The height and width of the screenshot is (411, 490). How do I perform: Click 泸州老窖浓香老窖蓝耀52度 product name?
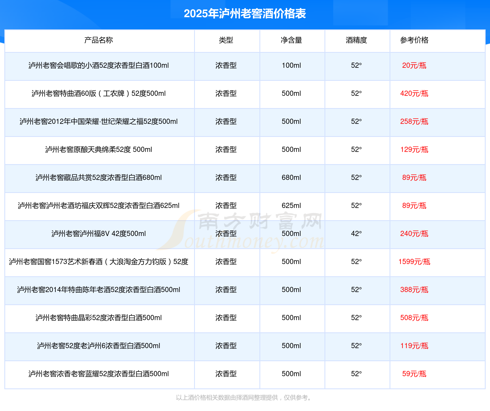pos(99,374)
